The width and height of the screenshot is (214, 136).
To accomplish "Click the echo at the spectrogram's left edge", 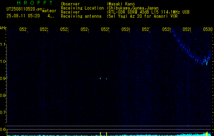I will tap(7, 76).
